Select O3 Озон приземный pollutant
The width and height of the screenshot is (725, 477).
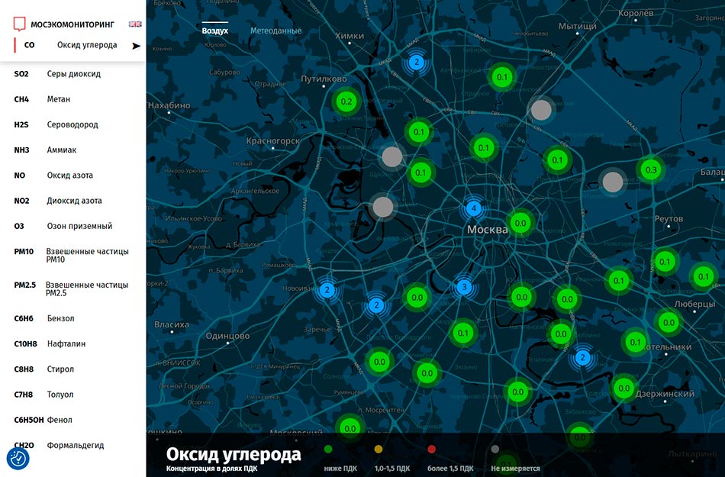pyautogui.click(x=63, y=226)
